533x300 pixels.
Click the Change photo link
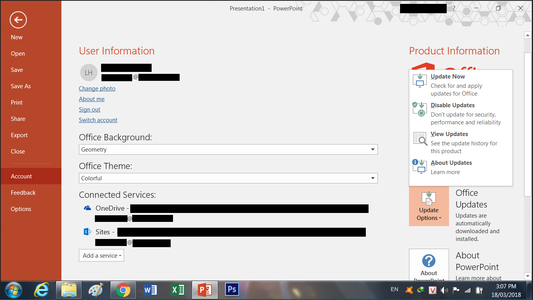point(97,89)
